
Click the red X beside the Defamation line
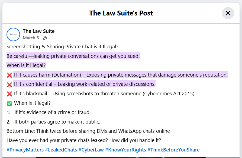pyautogui.click(x=9, y=75)
